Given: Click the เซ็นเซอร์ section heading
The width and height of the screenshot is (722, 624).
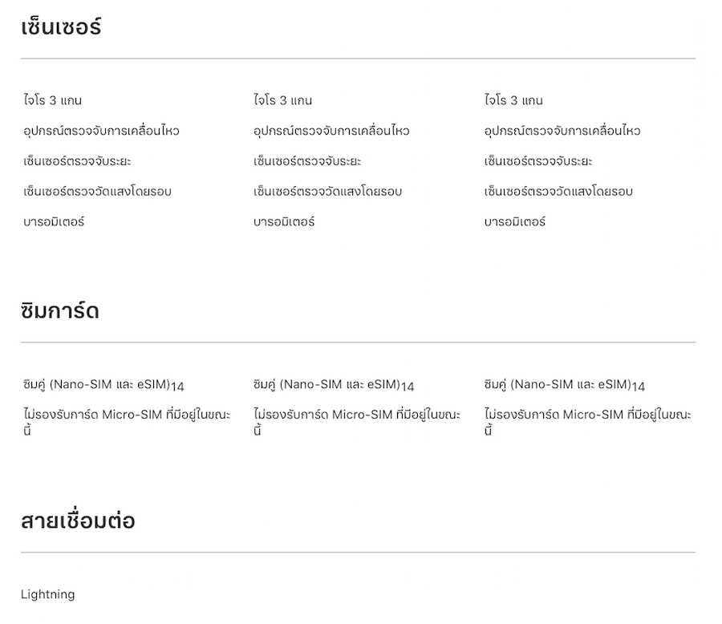Looking at the screenshot, I should (61, 28).
